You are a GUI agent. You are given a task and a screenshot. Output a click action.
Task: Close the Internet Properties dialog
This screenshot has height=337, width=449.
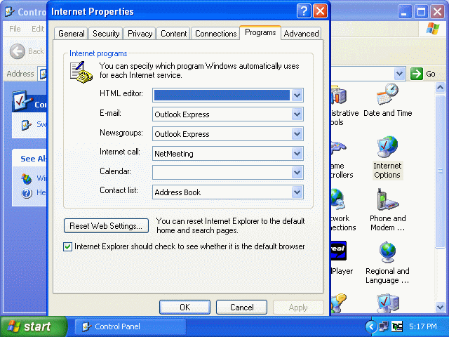320,11
